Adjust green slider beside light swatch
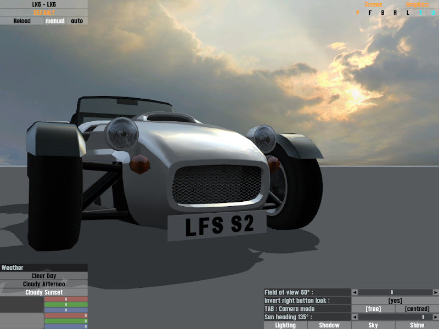 tap(66, 321)
